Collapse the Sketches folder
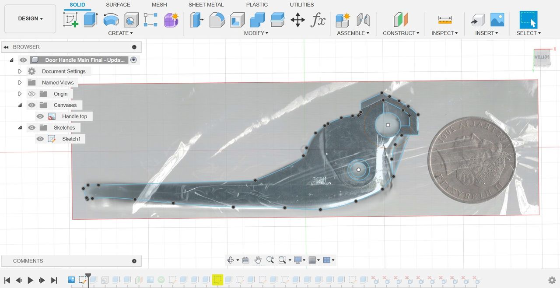 [x=20, y=128]
